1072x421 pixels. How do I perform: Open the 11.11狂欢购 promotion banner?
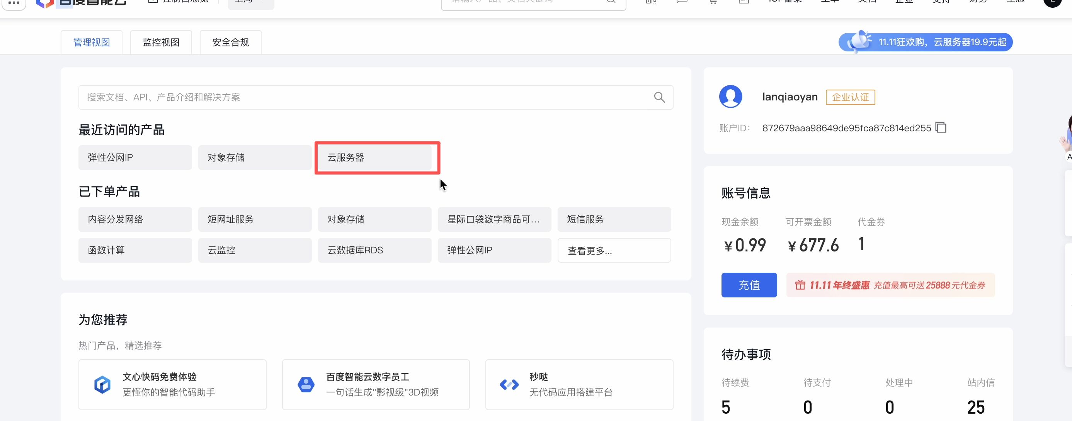tap(925, 42)
